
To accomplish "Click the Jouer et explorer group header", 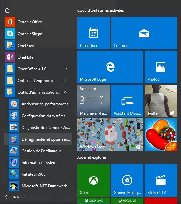I will [92, 157].
